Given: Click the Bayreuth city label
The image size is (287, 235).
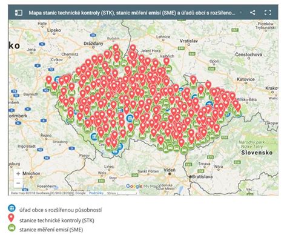Looking at the screenshot, I should pos(31,94).
